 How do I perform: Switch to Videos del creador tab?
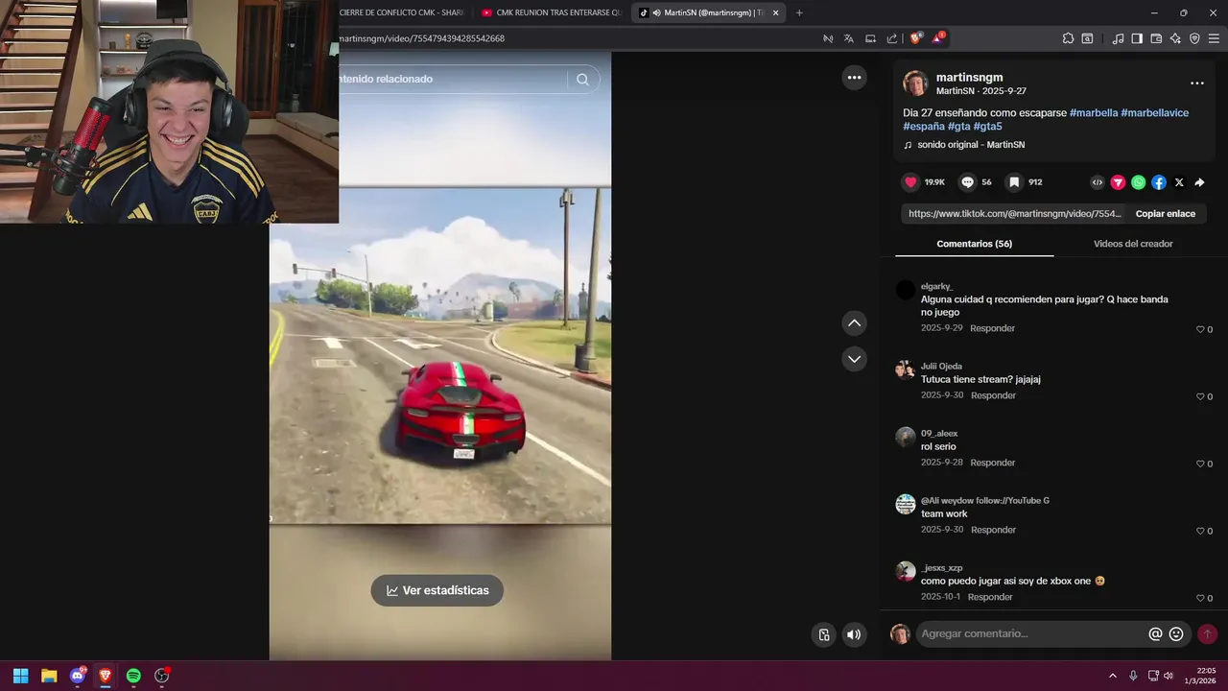pyautogui.click(x=1133, y=244)
